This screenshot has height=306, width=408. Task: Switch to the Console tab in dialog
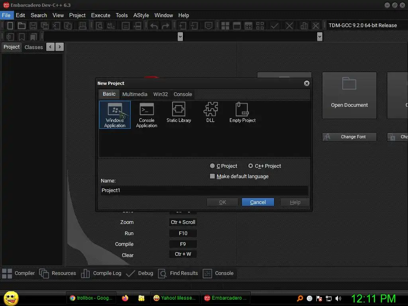(183, 94)
